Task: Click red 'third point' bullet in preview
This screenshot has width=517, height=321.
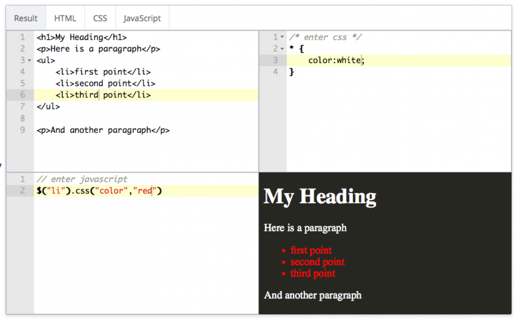Action: (x=313, y=273)
